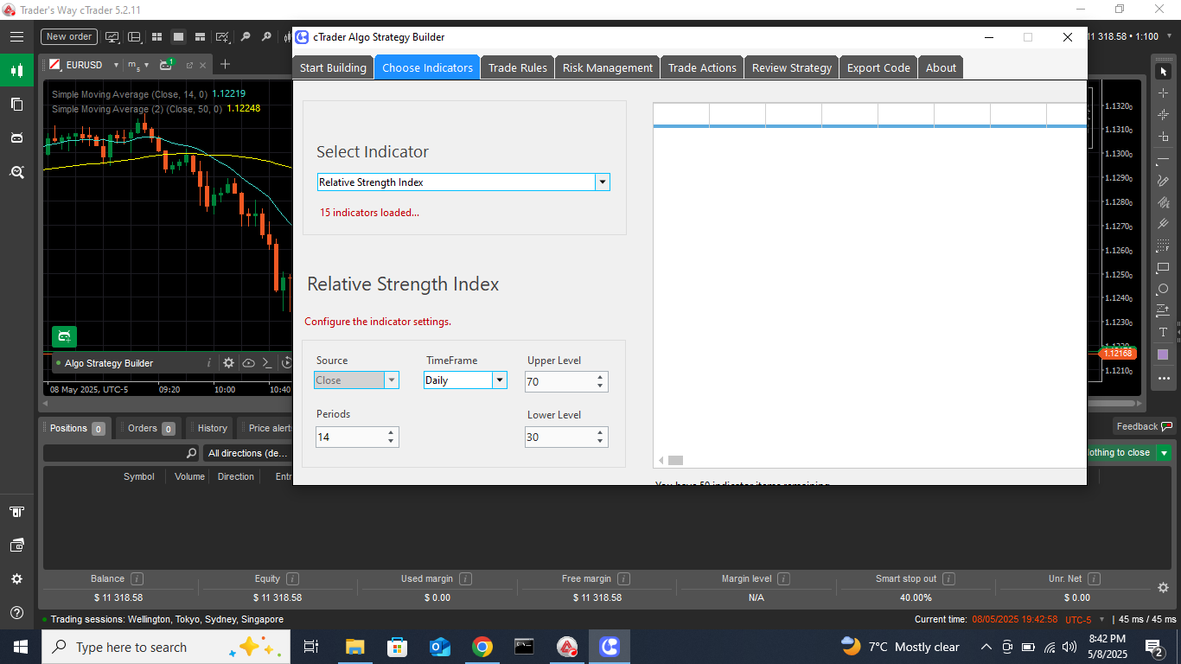Click the Periods input field showing 14
Screen dimensions: 1181x664
pyautogui.click(x=350, y=437)
